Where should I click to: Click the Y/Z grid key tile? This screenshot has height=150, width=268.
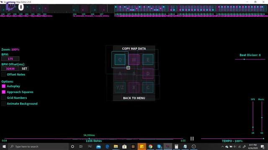(x=120, y=87)
